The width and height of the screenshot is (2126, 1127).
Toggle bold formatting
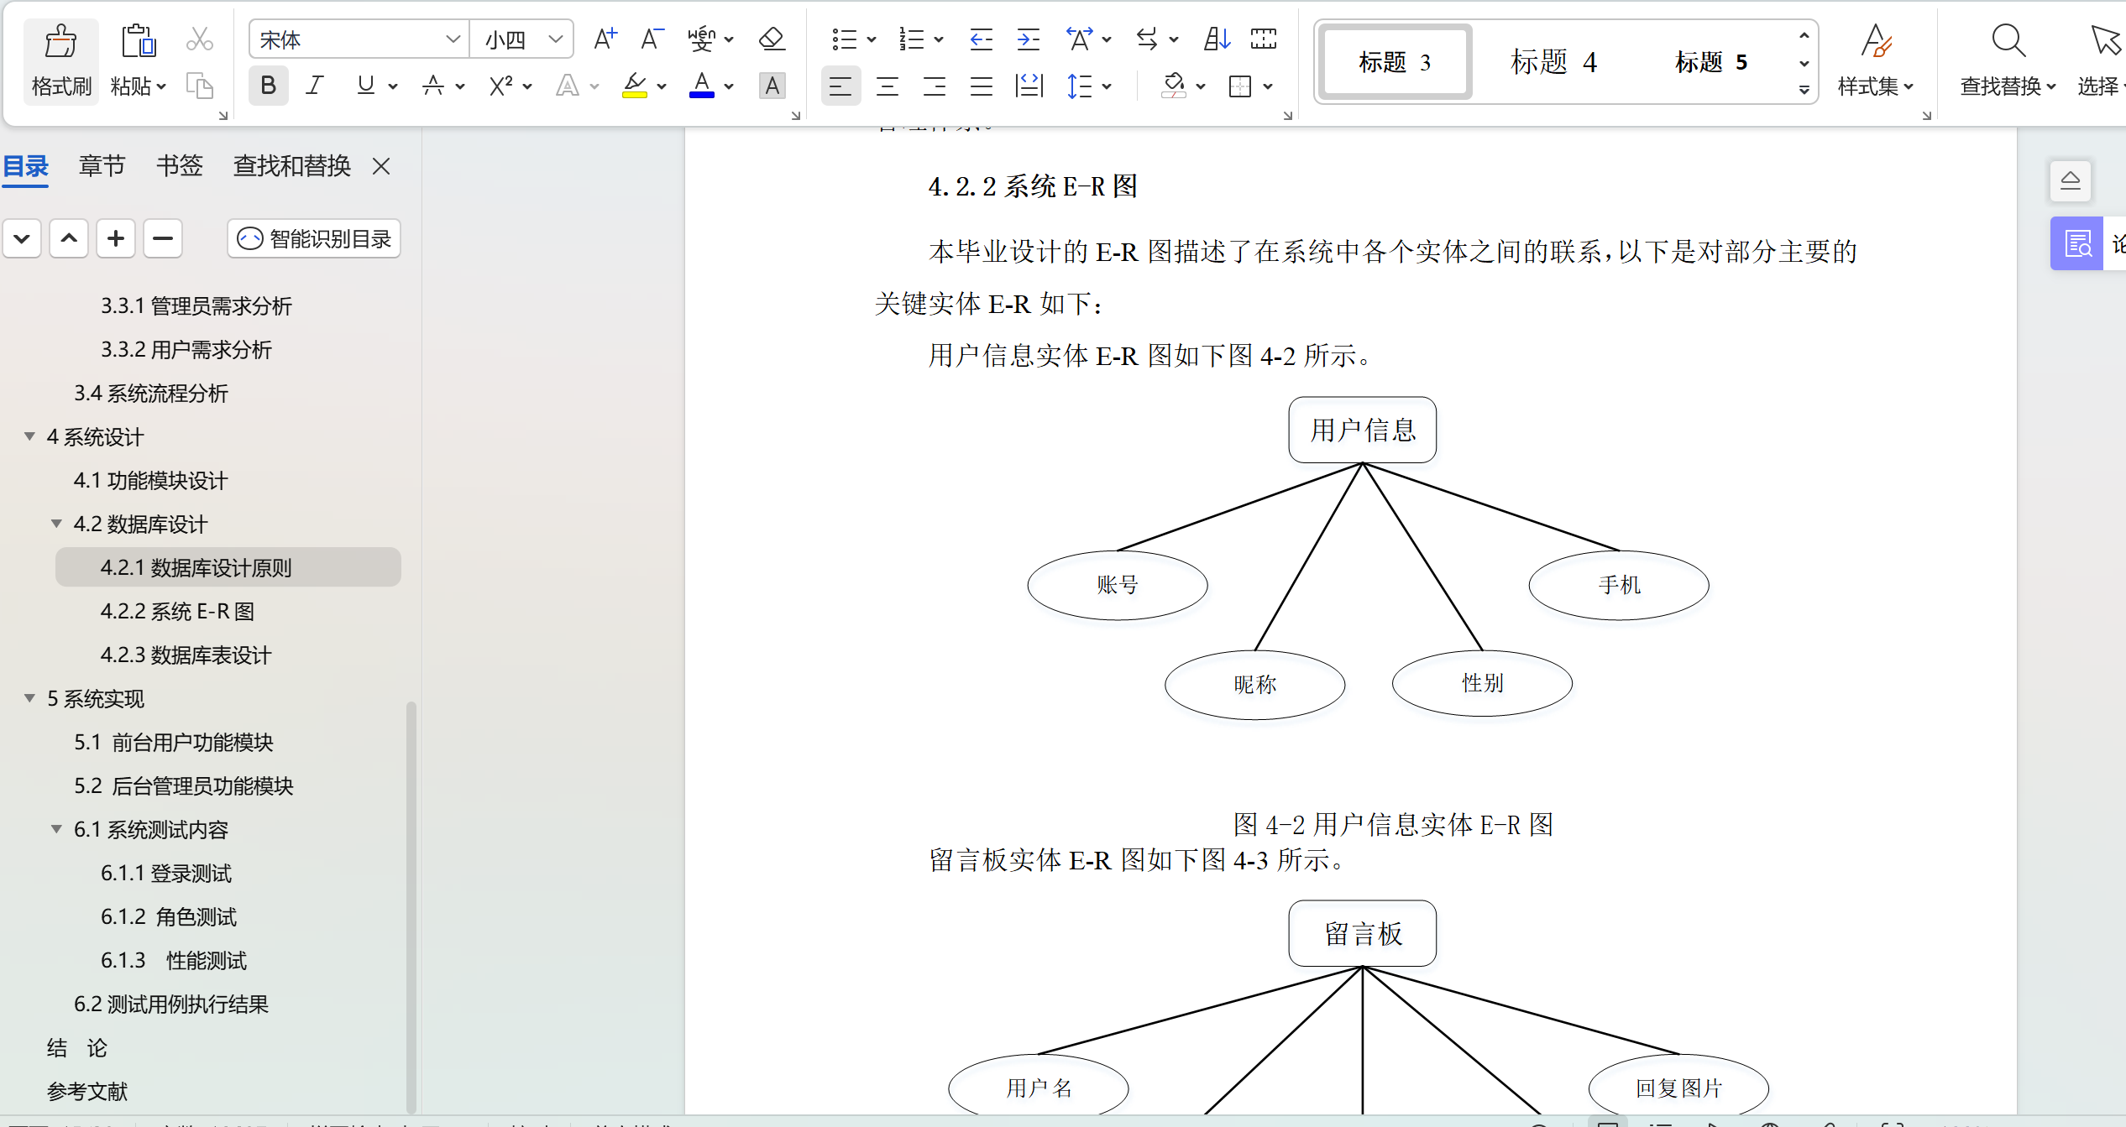point(268,85)
